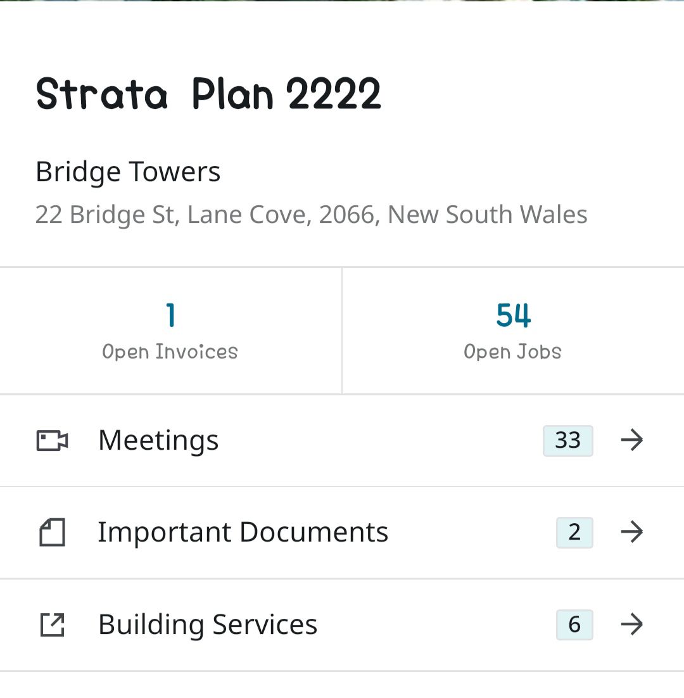Click the Open Jobs label text

(512, 352)
